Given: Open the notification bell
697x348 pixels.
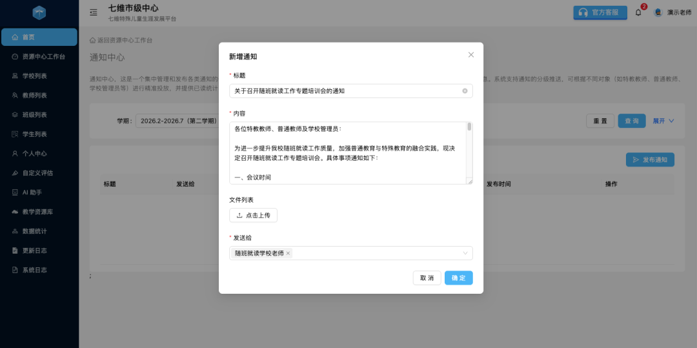Looking at the screenshot, I should (638, 12).
